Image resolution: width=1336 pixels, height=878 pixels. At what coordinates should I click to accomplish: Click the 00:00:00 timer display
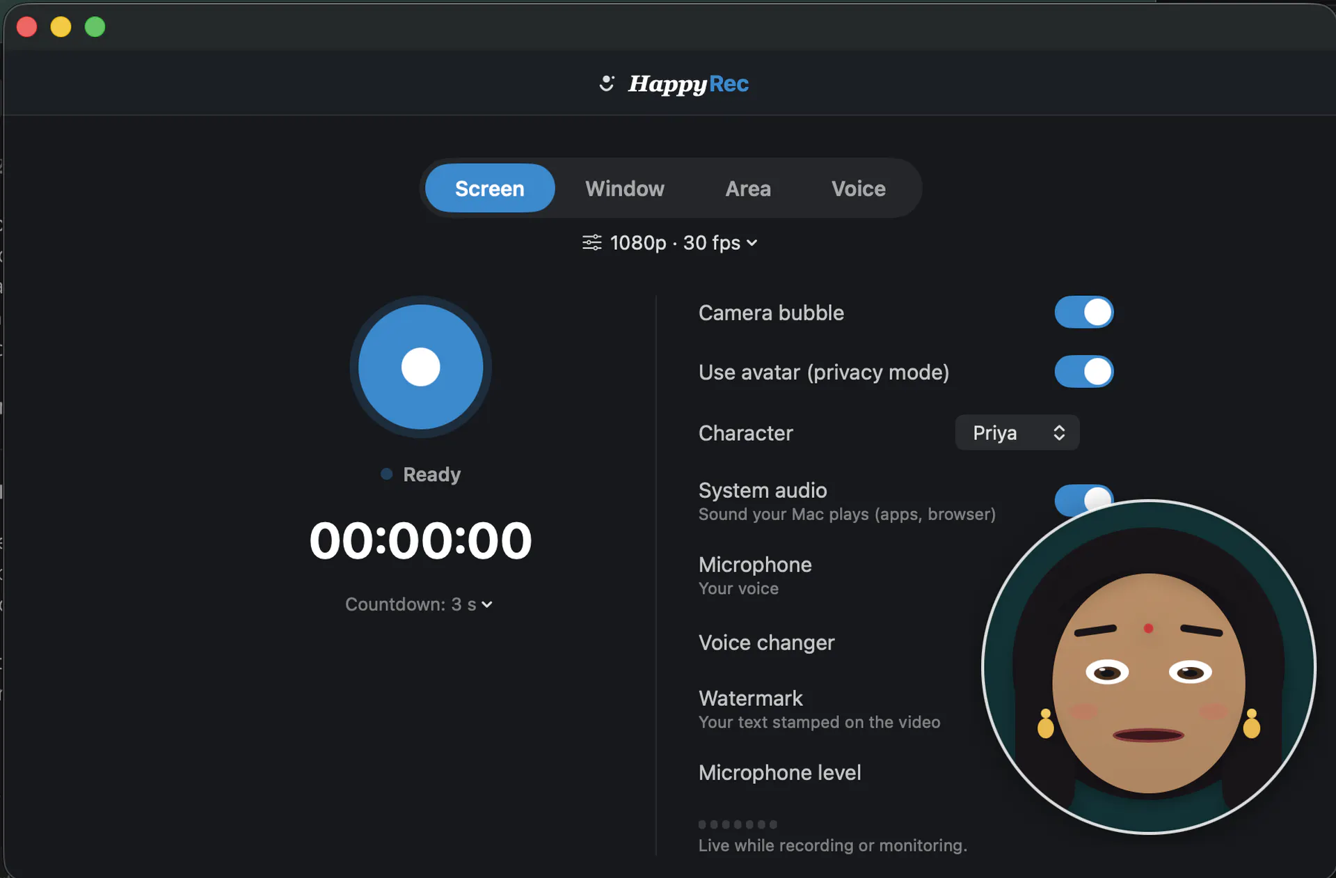[420, 541]
